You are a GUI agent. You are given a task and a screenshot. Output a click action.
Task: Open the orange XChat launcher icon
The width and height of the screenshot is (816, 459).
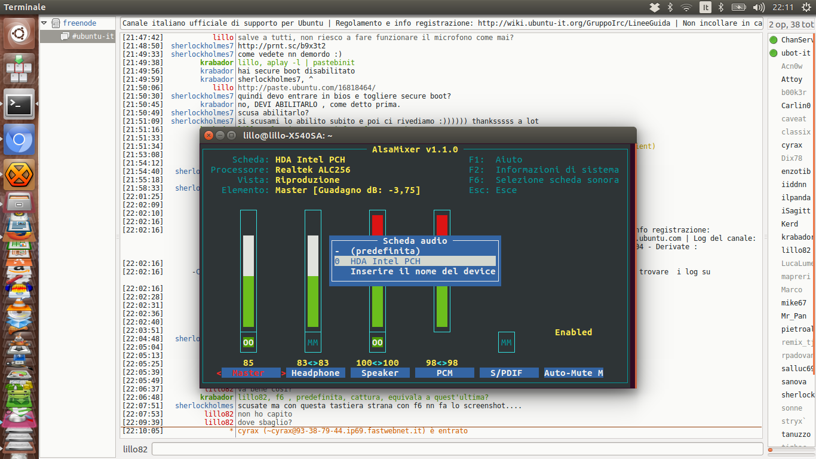click(20, 175)
